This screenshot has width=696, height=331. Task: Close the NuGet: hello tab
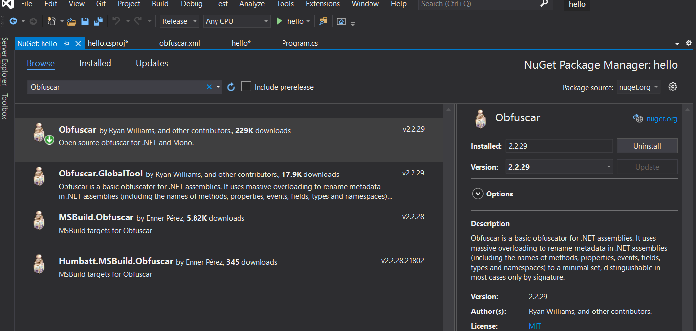click(x=78, y=43)
